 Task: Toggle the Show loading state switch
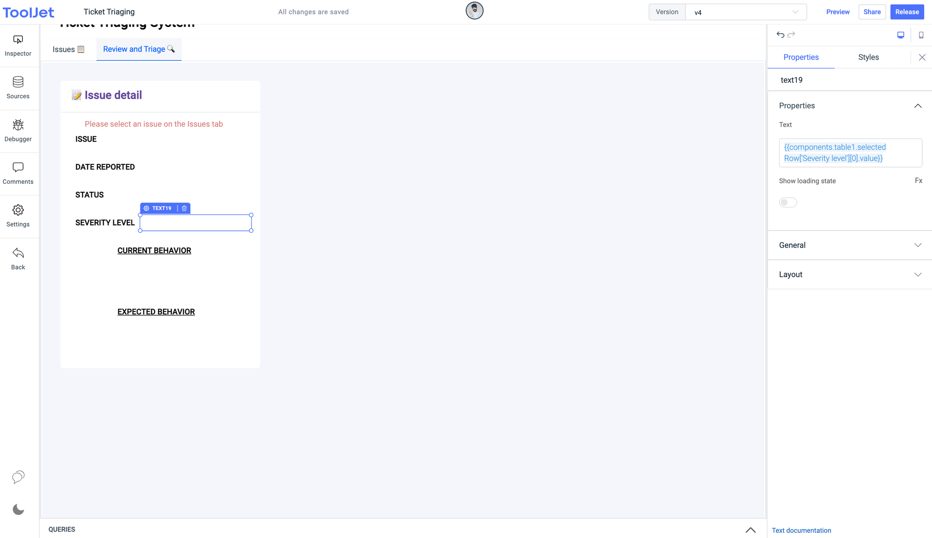788,202
